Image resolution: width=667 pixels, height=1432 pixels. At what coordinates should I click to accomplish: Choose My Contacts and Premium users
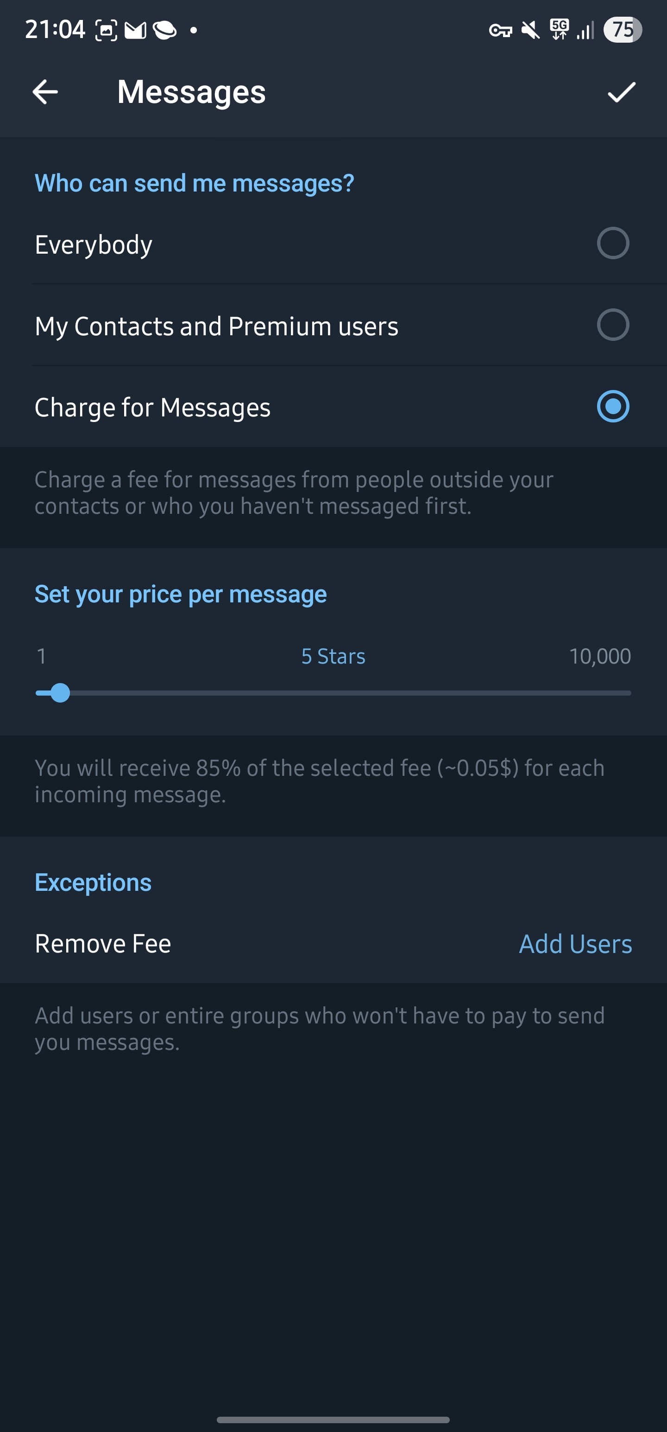612,325
